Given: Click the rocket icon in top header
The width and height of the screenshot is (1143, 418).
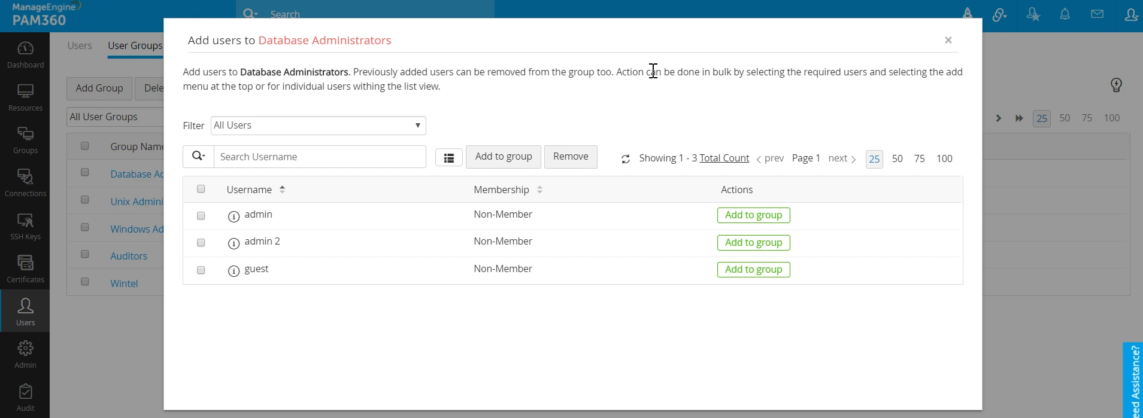Looking at the screenshot, I should pyautogui.click(x=968, y=13).
